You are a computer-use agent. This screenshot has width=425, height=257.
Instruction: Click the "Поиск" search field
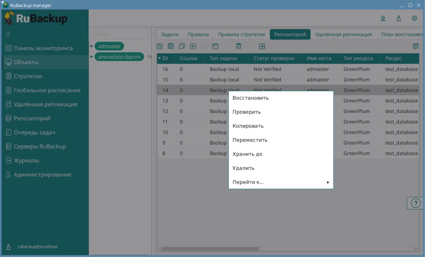(x=120, y=34)
